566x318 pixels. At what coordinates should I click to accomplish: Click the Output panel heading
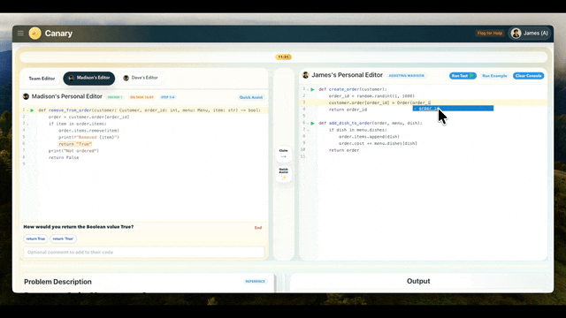pyautogui.click(x=418, y=281)
